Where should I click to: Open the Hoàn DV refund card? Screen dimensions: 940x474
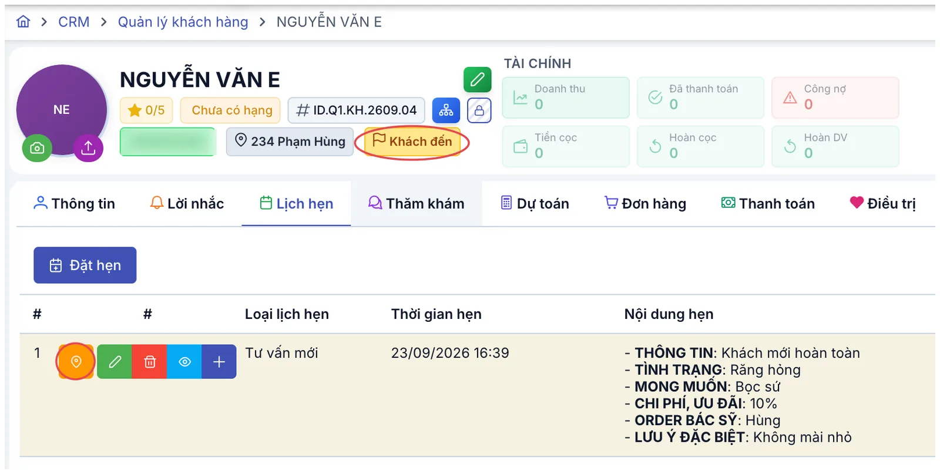835,146
